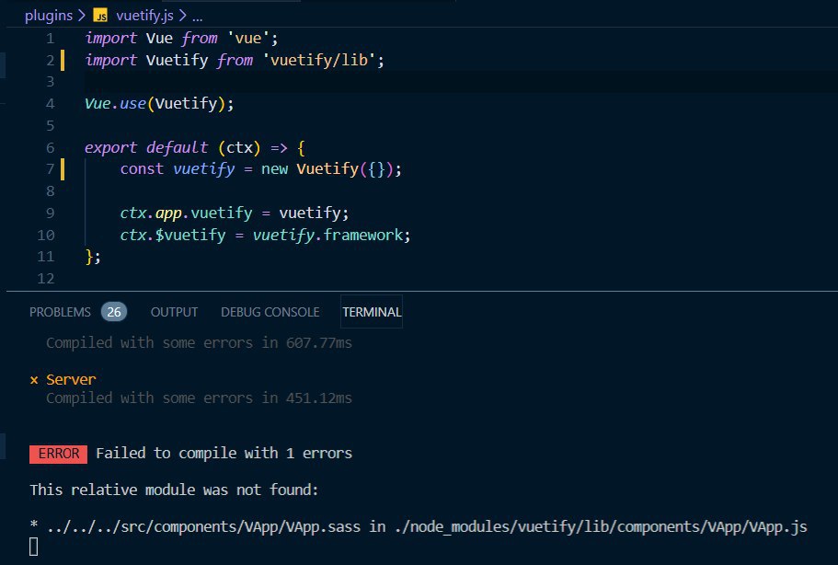Click the node_modules VApp.js path
Viewport: 838px width, 565px height.
(x=601, y=527)
